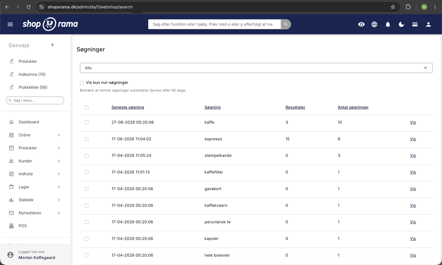Expand the Lager submenu chevron

59,187
